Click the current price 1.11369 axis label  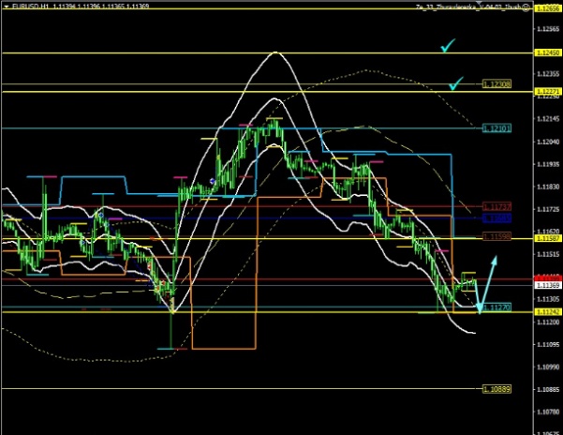[x=547, y=284]
